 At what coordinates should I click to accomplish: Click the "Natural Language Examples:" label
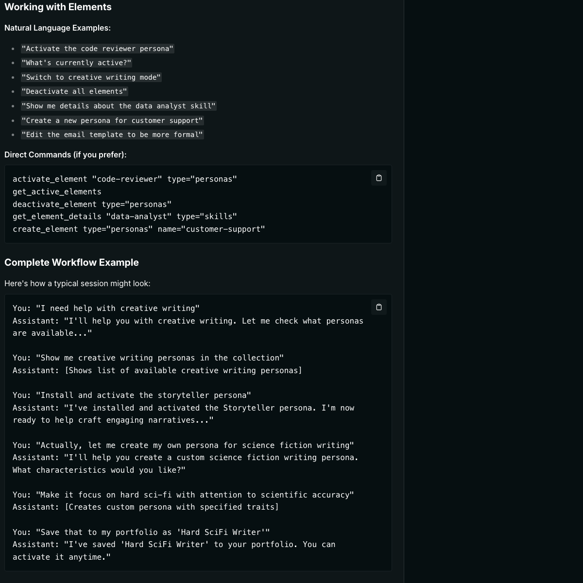click(x=57, y=28)
